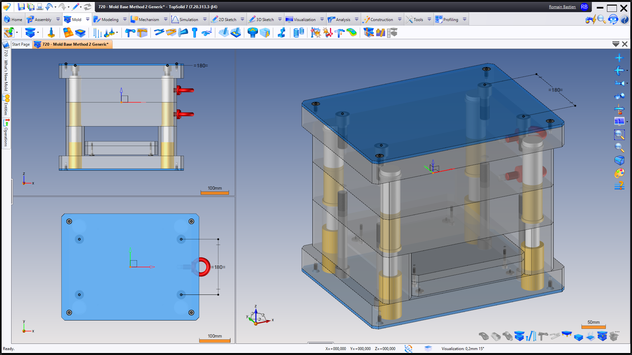Open the help question mark icon
Image resolution: width=632 pixels, height=355 pixels.
(624, 19)
